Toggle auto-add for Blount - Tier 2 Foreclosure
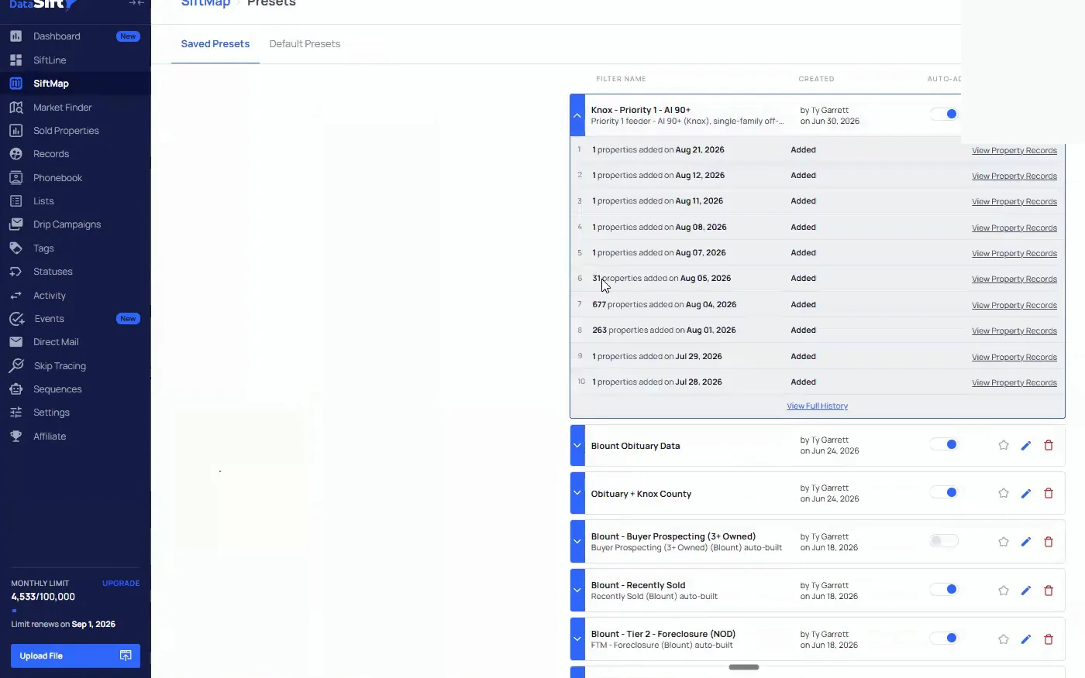 pyautogui.click(x=944, y=639)
